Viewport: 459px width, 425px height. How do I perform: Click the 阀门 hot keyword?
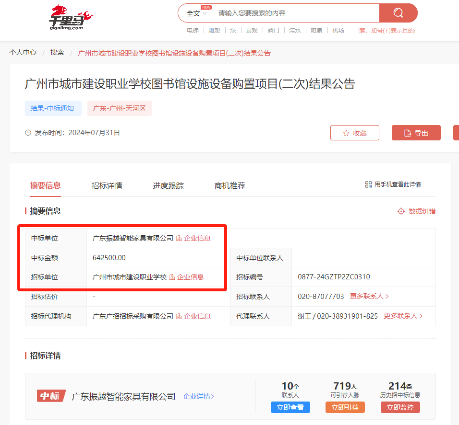click(x=273, y=30)
